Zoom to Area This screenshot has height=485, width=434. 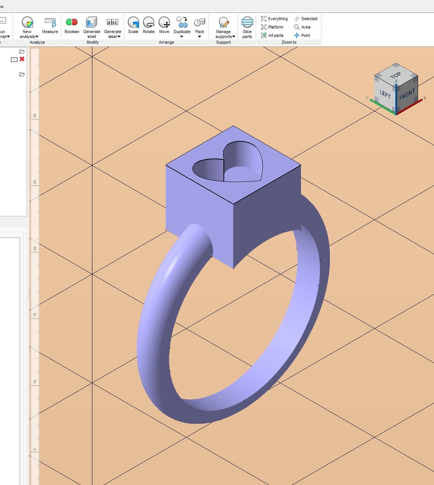[x=302, y=27]
